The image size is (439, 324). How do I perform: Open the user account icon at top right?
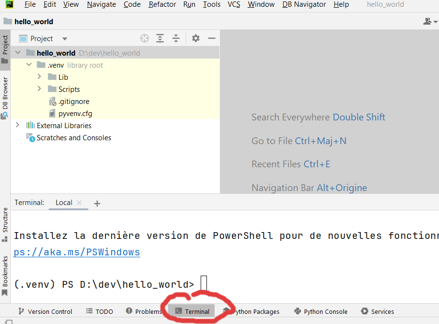pos(428,21)
